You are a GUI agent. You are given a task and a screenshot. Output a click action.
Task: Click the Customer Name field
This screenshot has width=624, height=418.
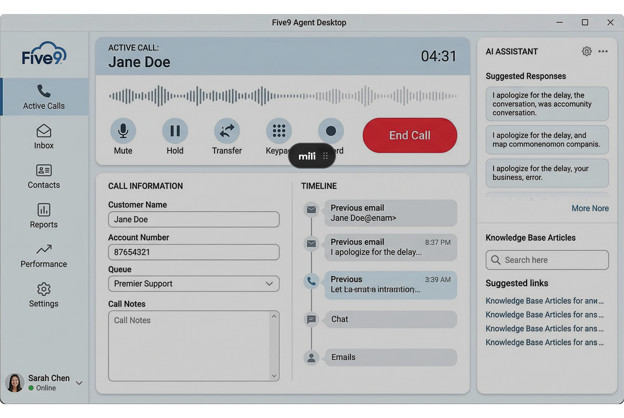point(194,220)
